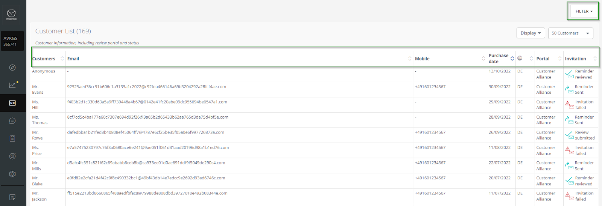This screenshot has height=206, width=602.
Task: Open the clipboard icon in the sidebar
Action: tap(12, 138)
